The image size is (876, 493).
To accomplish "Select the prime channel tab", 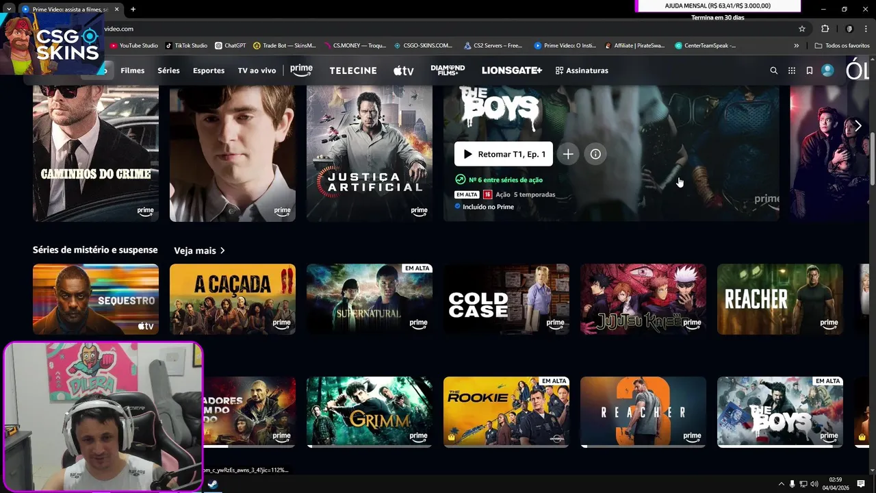I will (x=301, y=70).
